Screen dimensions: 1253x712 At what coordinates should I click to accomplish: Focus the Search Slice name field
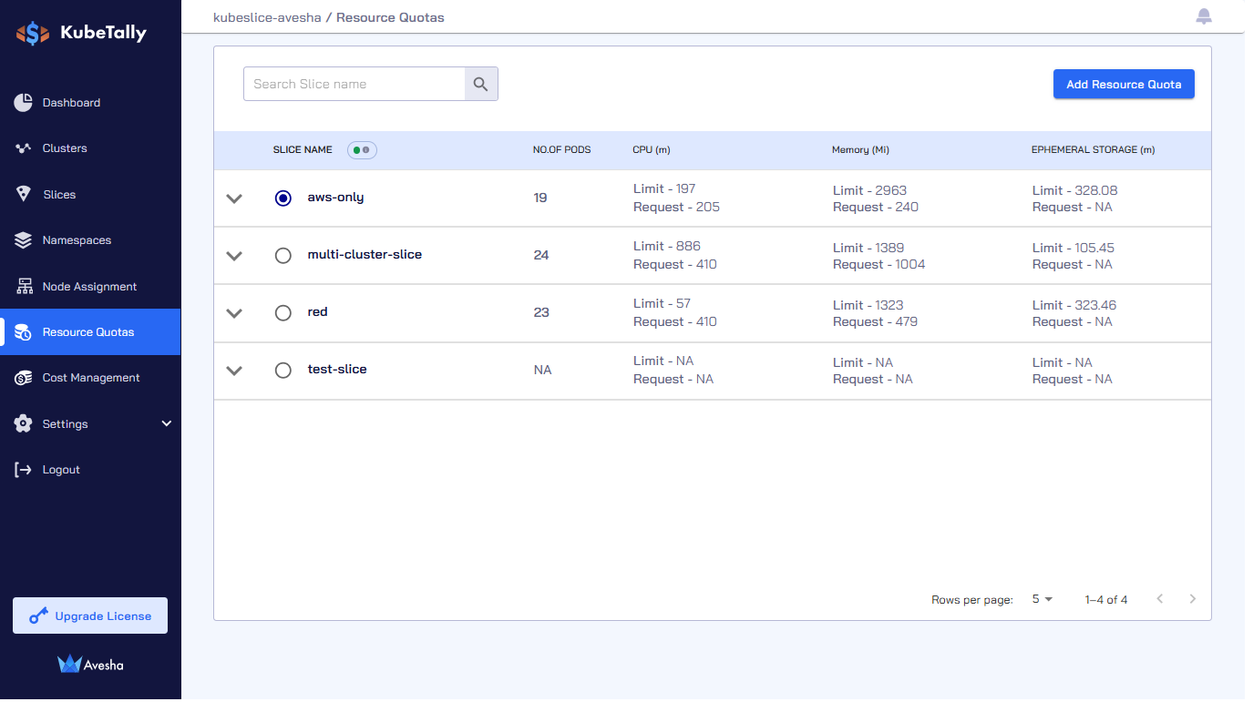(354, 84)
